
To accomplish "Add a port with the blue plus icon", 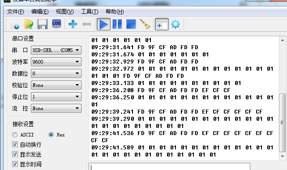I will click(73, 24).
